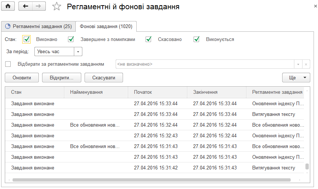Click Витягування тексту in the 15:31:42 row
This screenshot has width=318, height=189.
click(274, 168)
